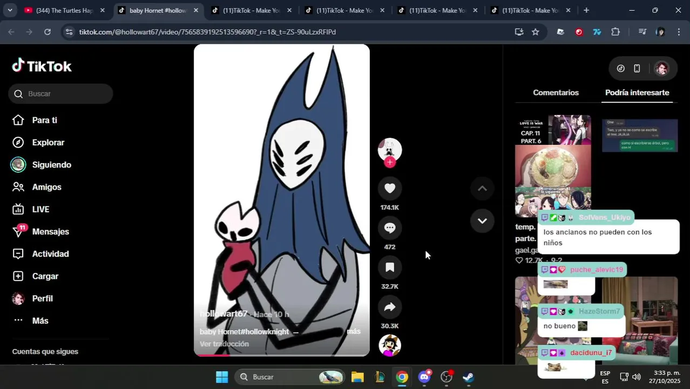Expand video description with más
Screen dimensions: 690x389
[354, 331]
